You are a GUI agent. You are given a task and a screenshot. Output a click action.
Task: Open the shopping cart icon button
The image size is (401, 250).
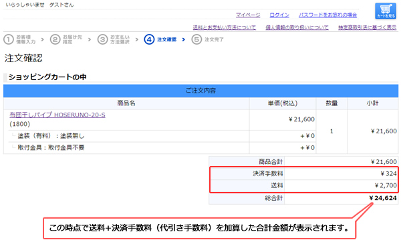(x=386, y=11)
